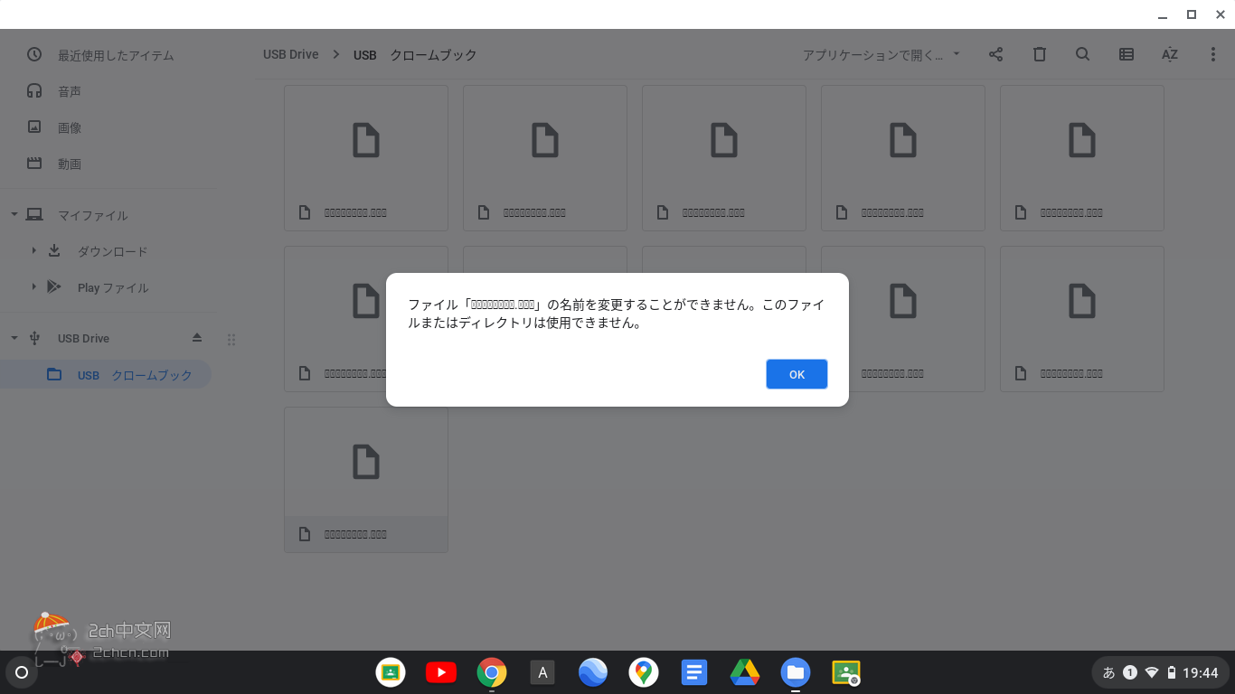The image size is (1235, 694).
Task: Click the share icon in the toolbar
Action: tap(995, 54)
